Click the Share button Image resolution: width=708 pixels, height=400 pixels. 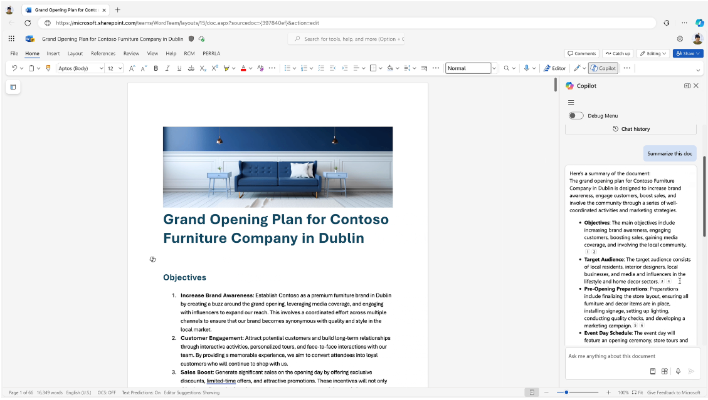[687, 54]
